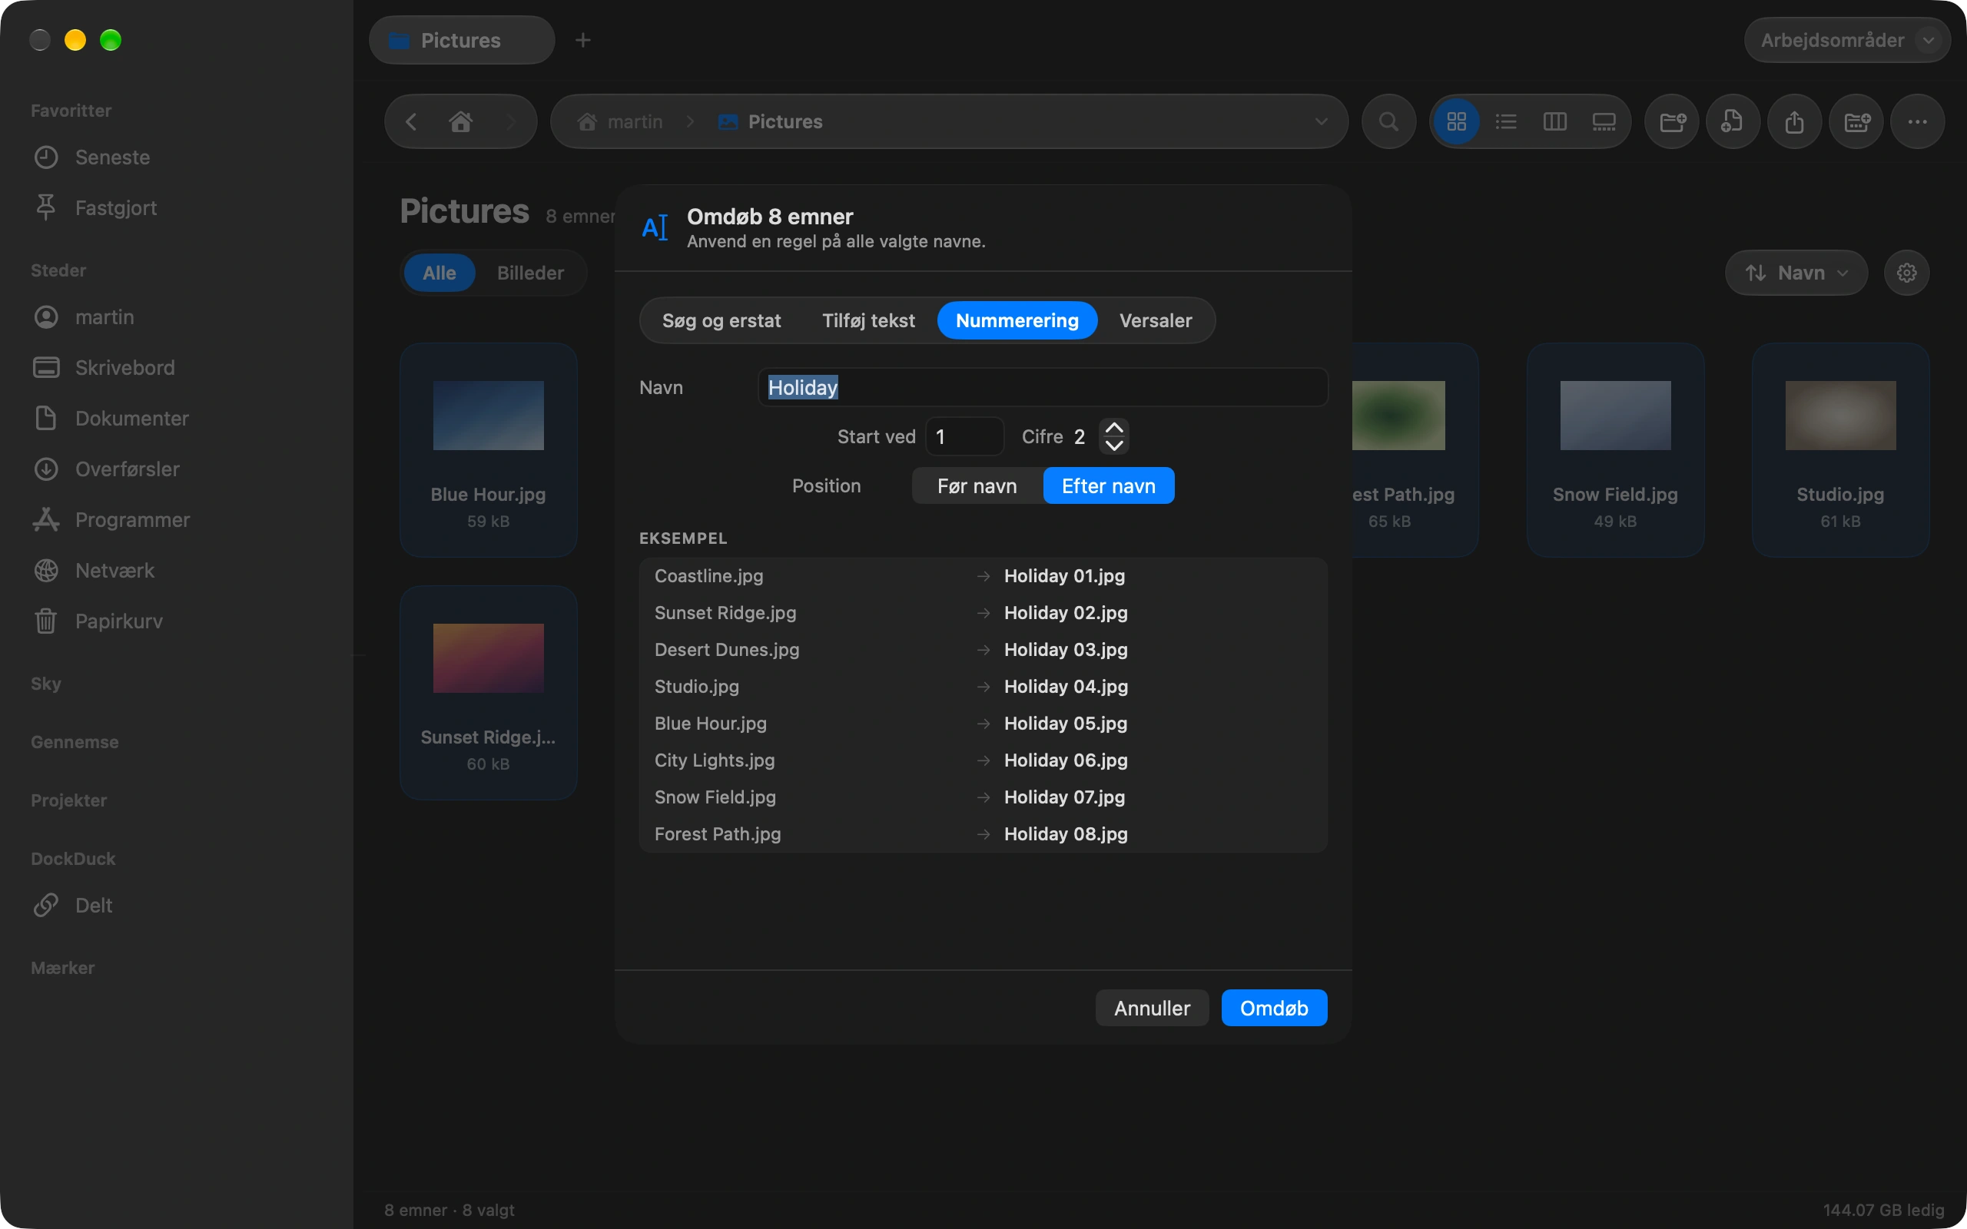Screen dimensions: 1967x1229
Task: Open search with the magnifier icon
Action: click(x=1389, y=122)
